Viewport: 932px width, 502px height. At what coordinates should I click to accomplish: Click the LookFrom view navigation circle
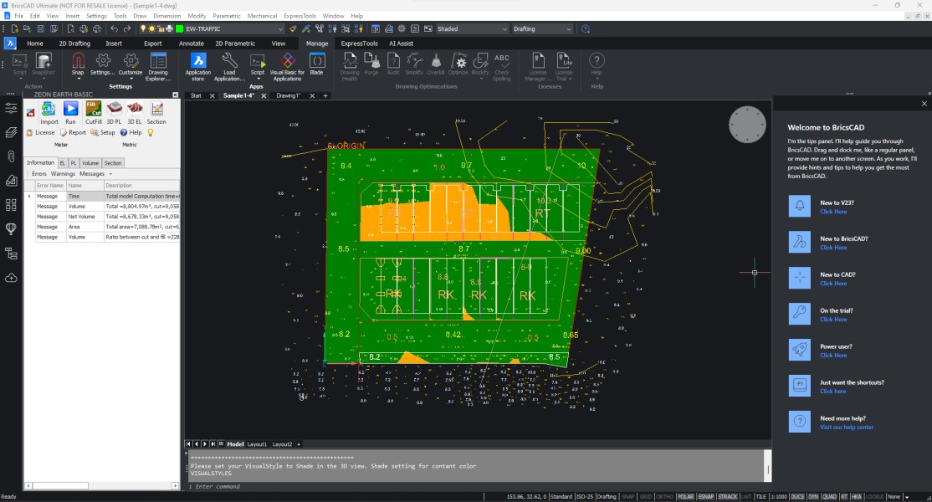click(x=747, y=124)
